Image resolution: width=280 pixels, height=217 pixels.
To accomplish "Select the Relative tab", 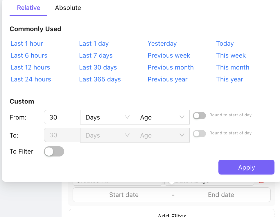I will 28,8.
